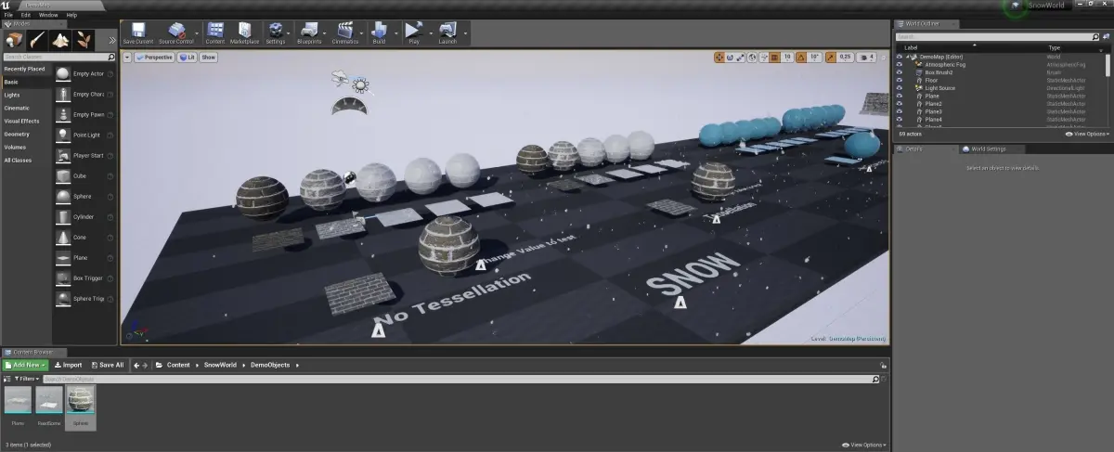The image size is (1114, 452).
Task: Open the File menu
Action: tap(8, 15)
